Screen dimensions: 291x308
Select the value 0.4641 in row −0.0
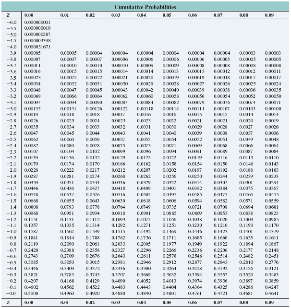click(x=272, y=294)
